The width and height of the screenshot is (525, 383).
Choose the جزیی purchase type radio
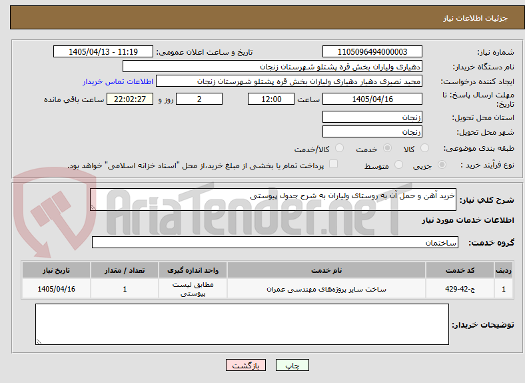[x=442, y=165]
